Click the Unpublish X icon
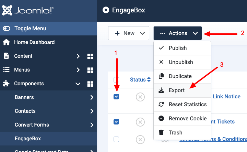 point(161,62)
